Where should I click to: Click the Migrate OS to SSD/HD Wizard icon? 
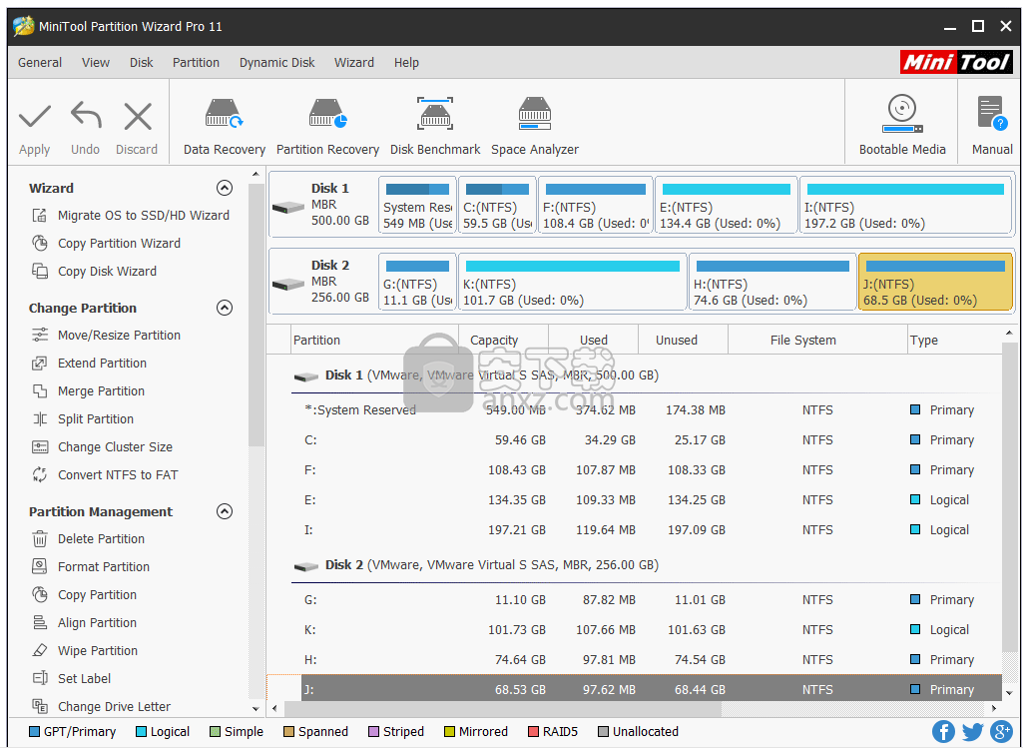pos(40,216)
